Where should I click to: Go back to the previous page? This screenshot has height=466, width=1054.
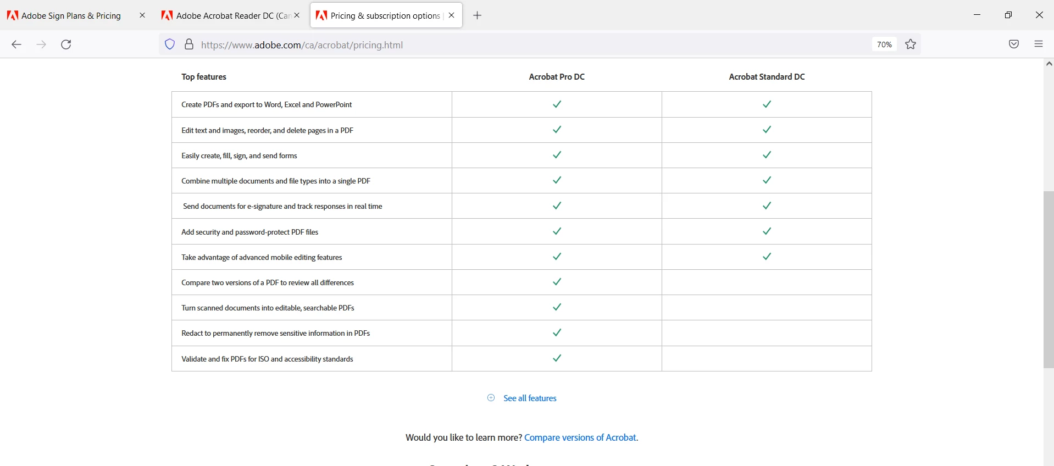pos(16,45)
